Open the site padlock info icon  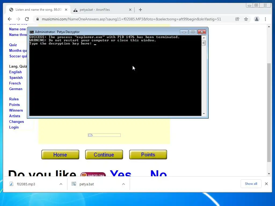click(38, 19)
